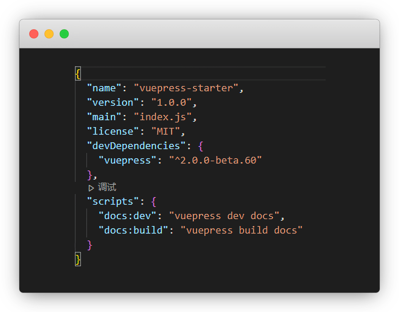Click the opening brace after devDependencies
The height and width of the screenshot is (312, 399).
point(200,145)
